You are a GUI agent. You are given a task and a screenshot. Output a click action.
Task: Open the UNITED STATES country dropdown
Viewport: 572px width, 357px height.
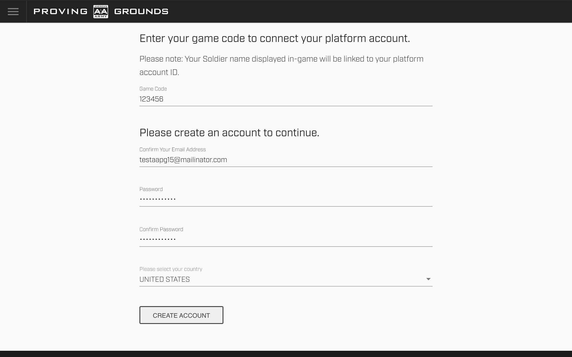point(280,279)
